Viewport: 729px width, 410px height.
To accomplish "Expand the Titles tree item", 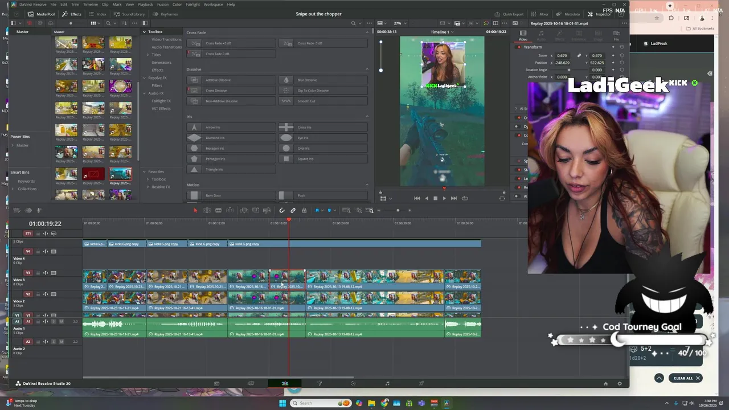I will coord(148,55).
